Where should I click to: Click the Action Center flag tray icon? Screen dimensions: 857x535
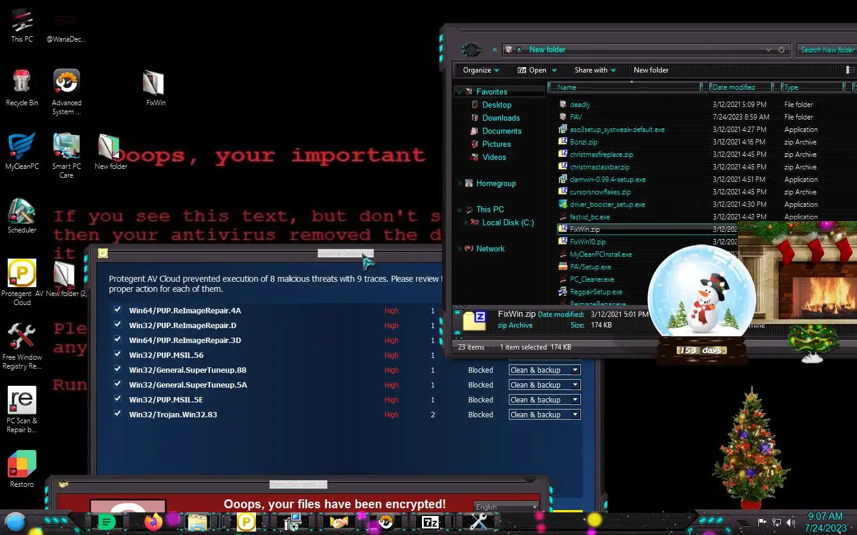point(762,522)
